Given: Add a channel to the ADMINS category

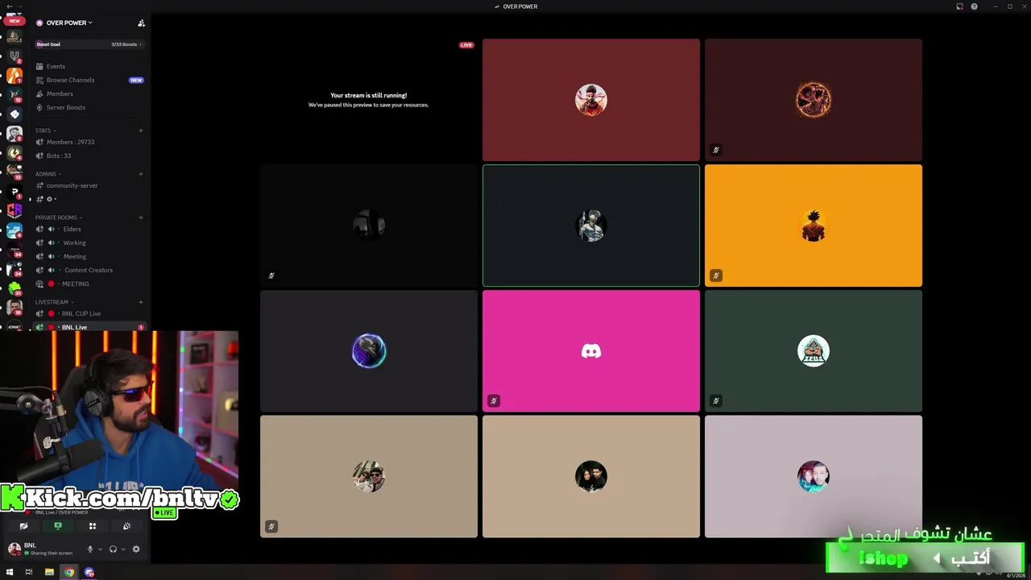Looking at the screenshot, I should 141,173.
